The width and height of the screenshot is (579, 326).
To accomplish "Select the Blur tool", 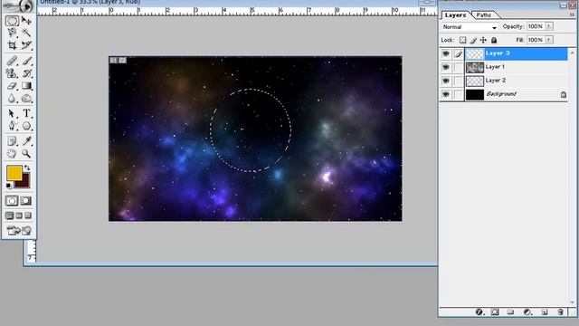I will tap(12, 99).
